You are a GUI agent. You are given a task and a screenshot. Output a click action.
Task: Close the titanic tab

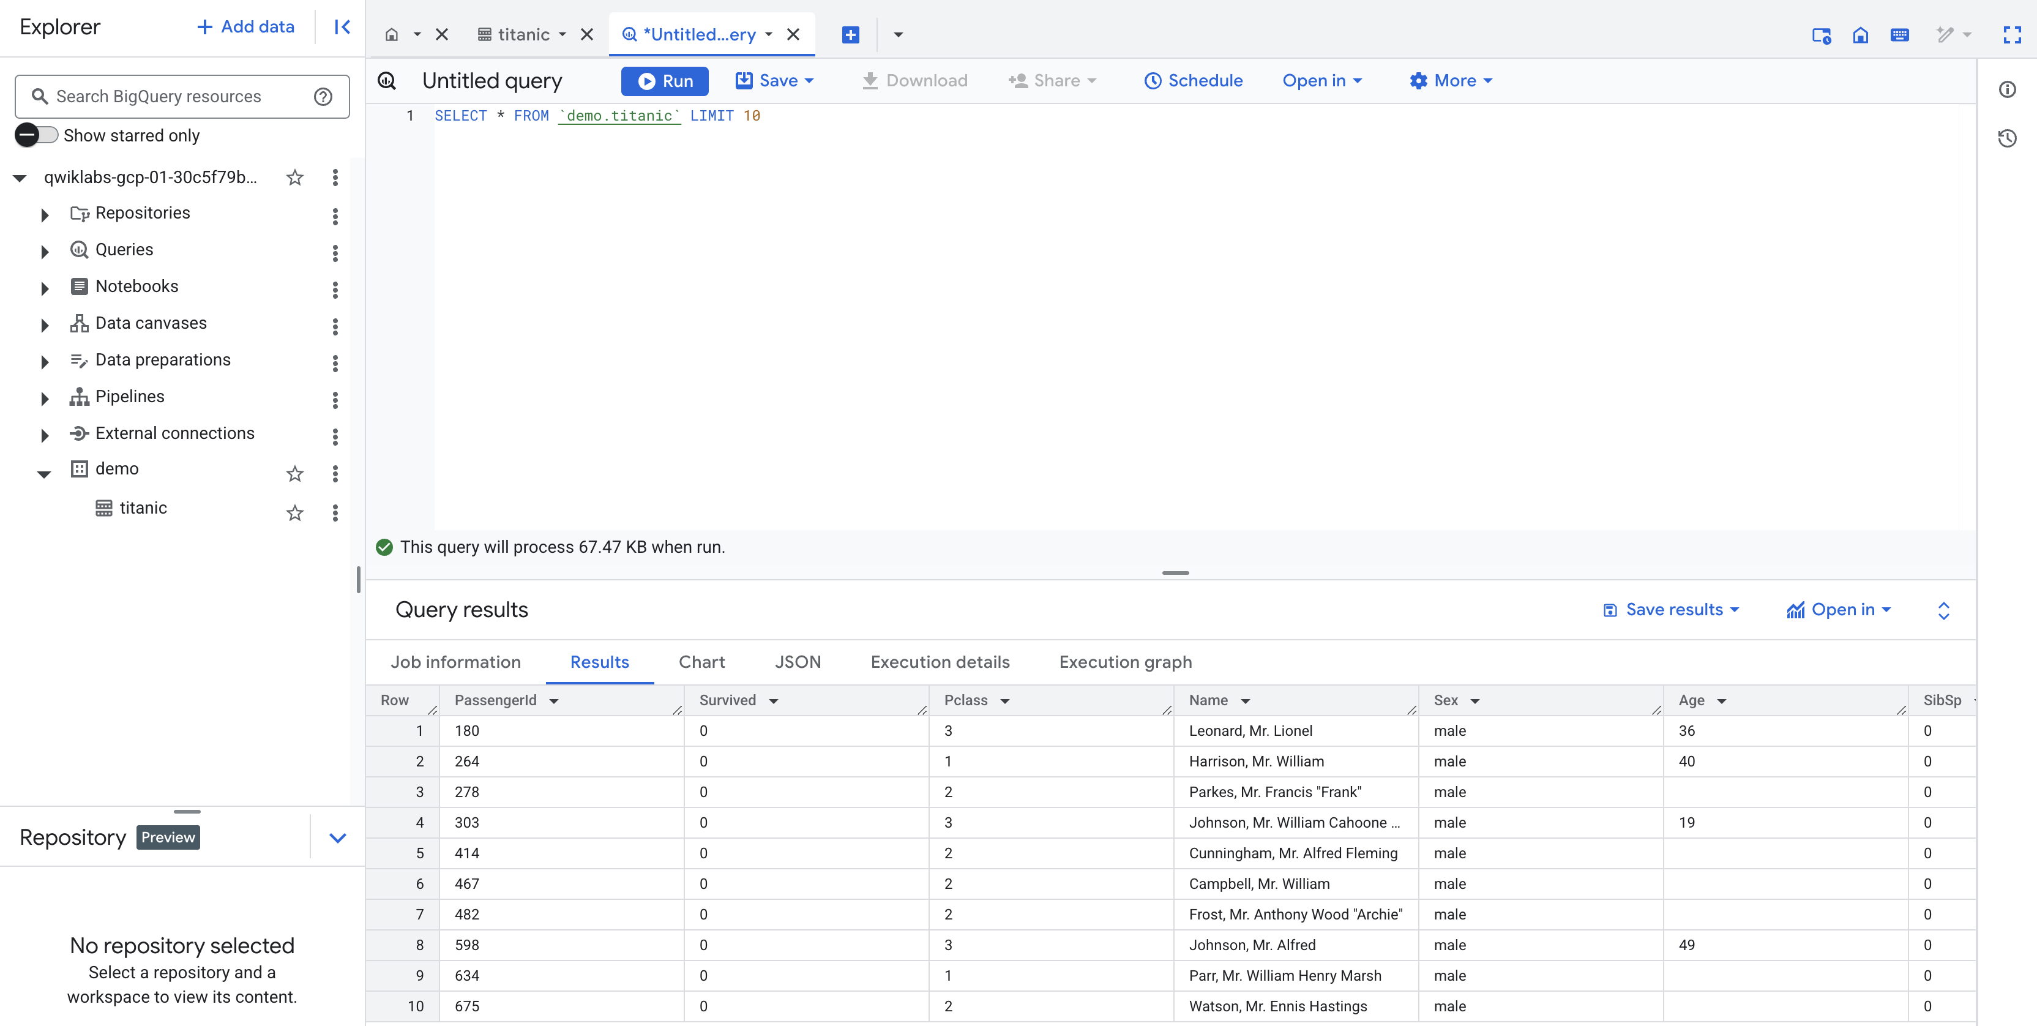click(x=587, y=35)
